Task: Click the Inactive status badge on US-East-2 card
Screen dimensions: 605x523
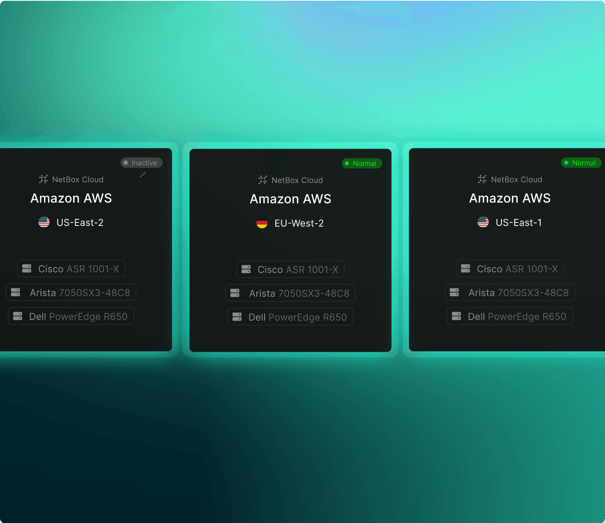Action: click(x=141, y=163)
